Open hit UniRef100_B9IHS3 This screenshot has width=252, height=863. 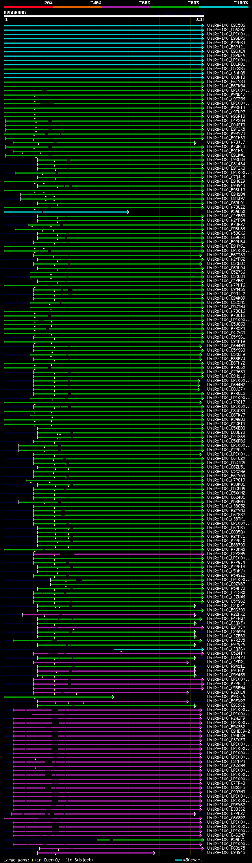[x=226, y=138]
